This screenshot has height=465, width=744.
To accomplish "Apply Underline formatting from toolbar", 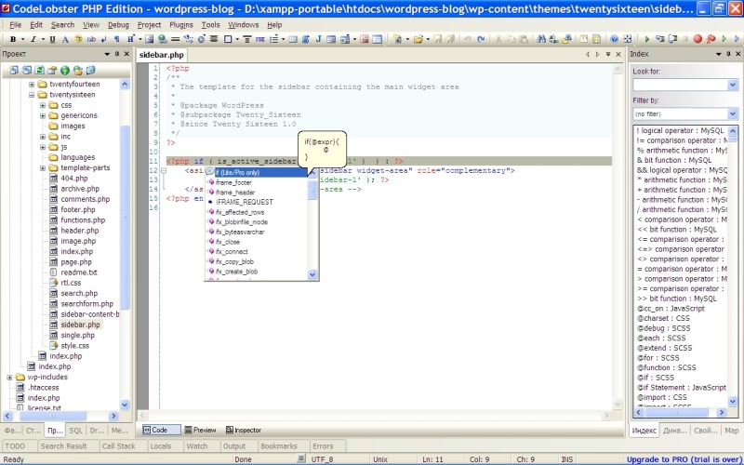I will (52, 39).
